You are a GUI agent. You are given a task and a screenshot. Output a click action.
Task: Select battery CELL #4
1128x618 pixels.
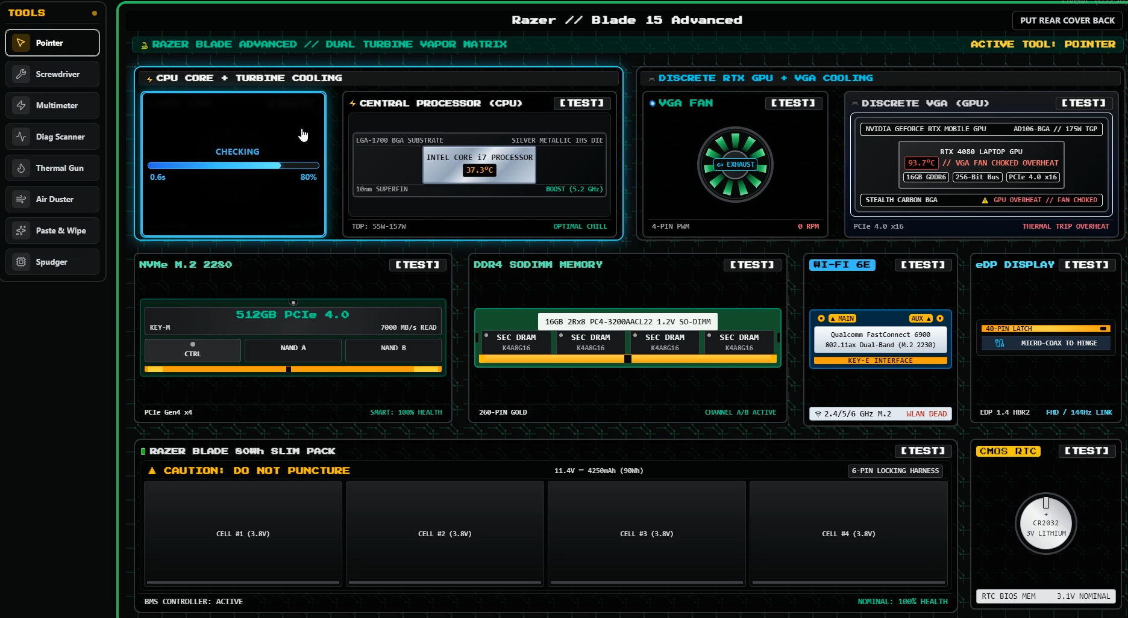[x=848, y=533]
